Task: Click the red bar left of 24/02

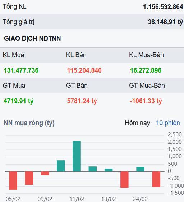Action: tap(124, 179)
